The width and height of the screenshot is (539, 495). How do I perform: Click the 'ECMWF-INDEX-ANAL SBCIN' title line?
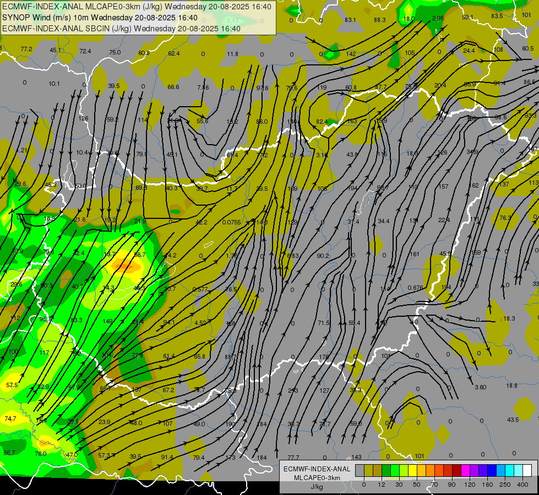pyautogui.click(x=121, y=29)
